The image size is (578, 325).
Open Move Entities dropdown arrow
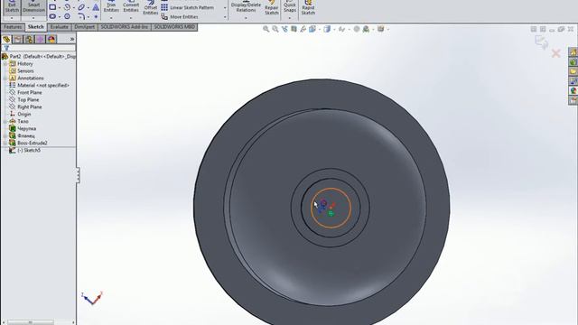(x=225, y=17)
